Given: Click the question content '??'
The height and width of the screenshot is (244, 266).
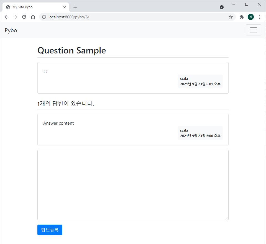Looking at the screenshot, I should pos(45,71).
